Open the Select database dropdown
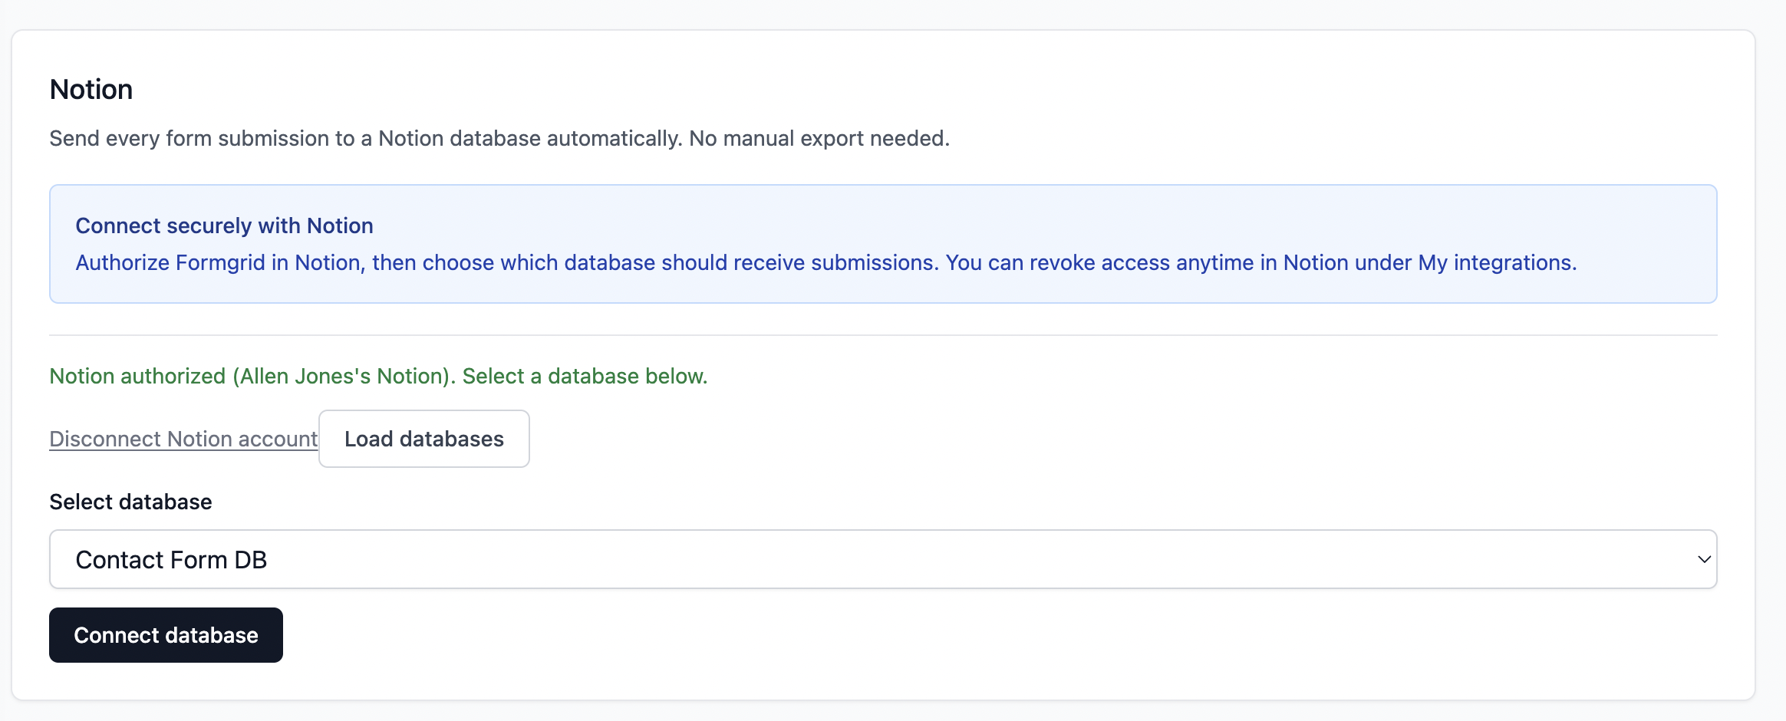The width and height of the screenshot is (1786, 721). pyautogui.click(x=883, y=559)
